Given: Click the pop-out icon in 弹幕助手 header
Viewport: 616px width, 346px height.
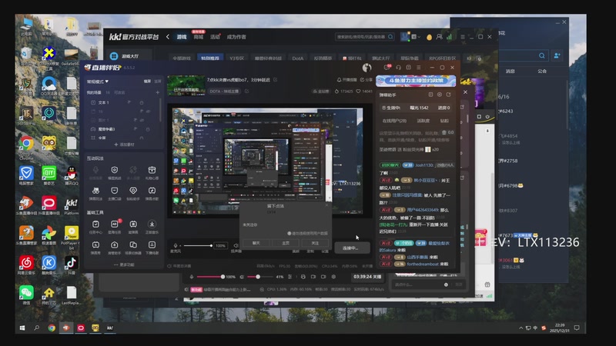Looking at the screenshot, I should pyautogui.click(x=449, y=95).
